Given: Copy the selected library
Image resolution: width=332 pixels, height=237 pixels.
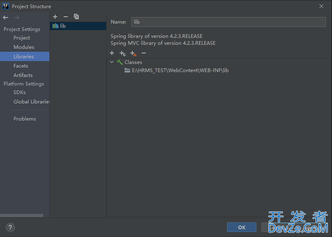Looking at the screenshot, I should click(76, 16).
